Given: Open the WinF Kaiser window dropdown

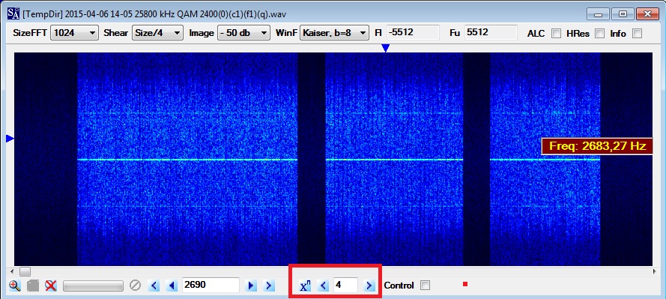Looking at the screenshot, I should 334,33.
